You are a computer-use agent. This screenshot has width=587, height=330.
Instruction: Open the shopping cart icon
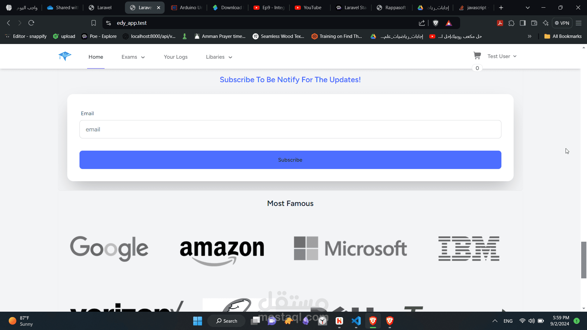pyautogui.click(x=477, y=56)
